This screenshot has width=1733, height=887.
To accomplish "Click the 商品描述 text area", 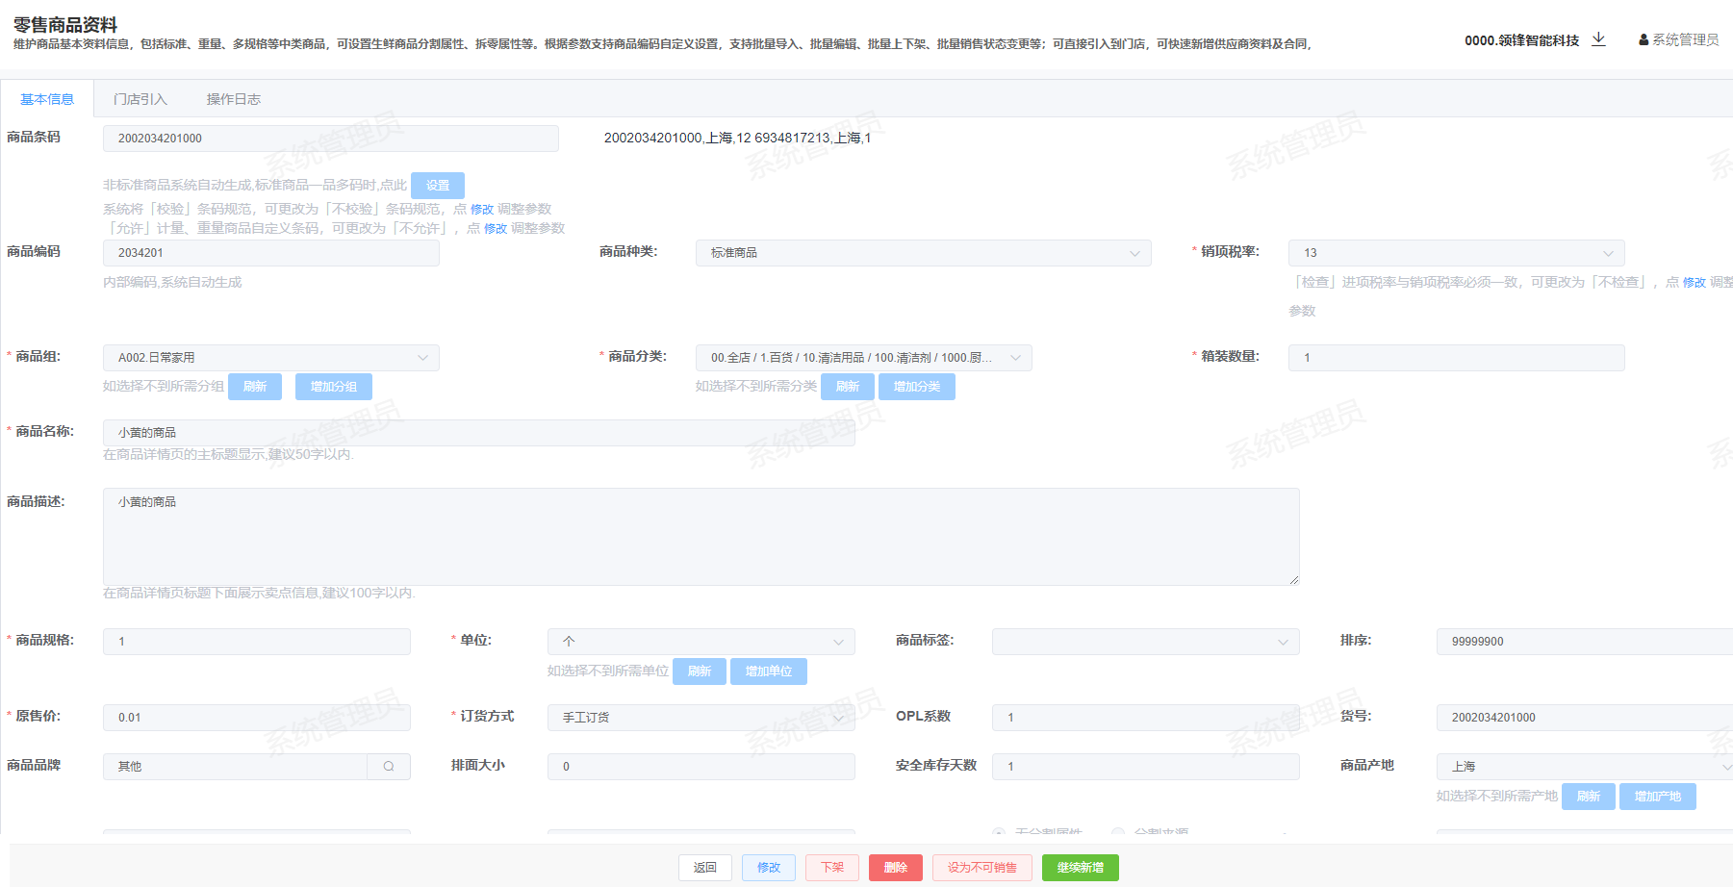I will click(701, 537).
